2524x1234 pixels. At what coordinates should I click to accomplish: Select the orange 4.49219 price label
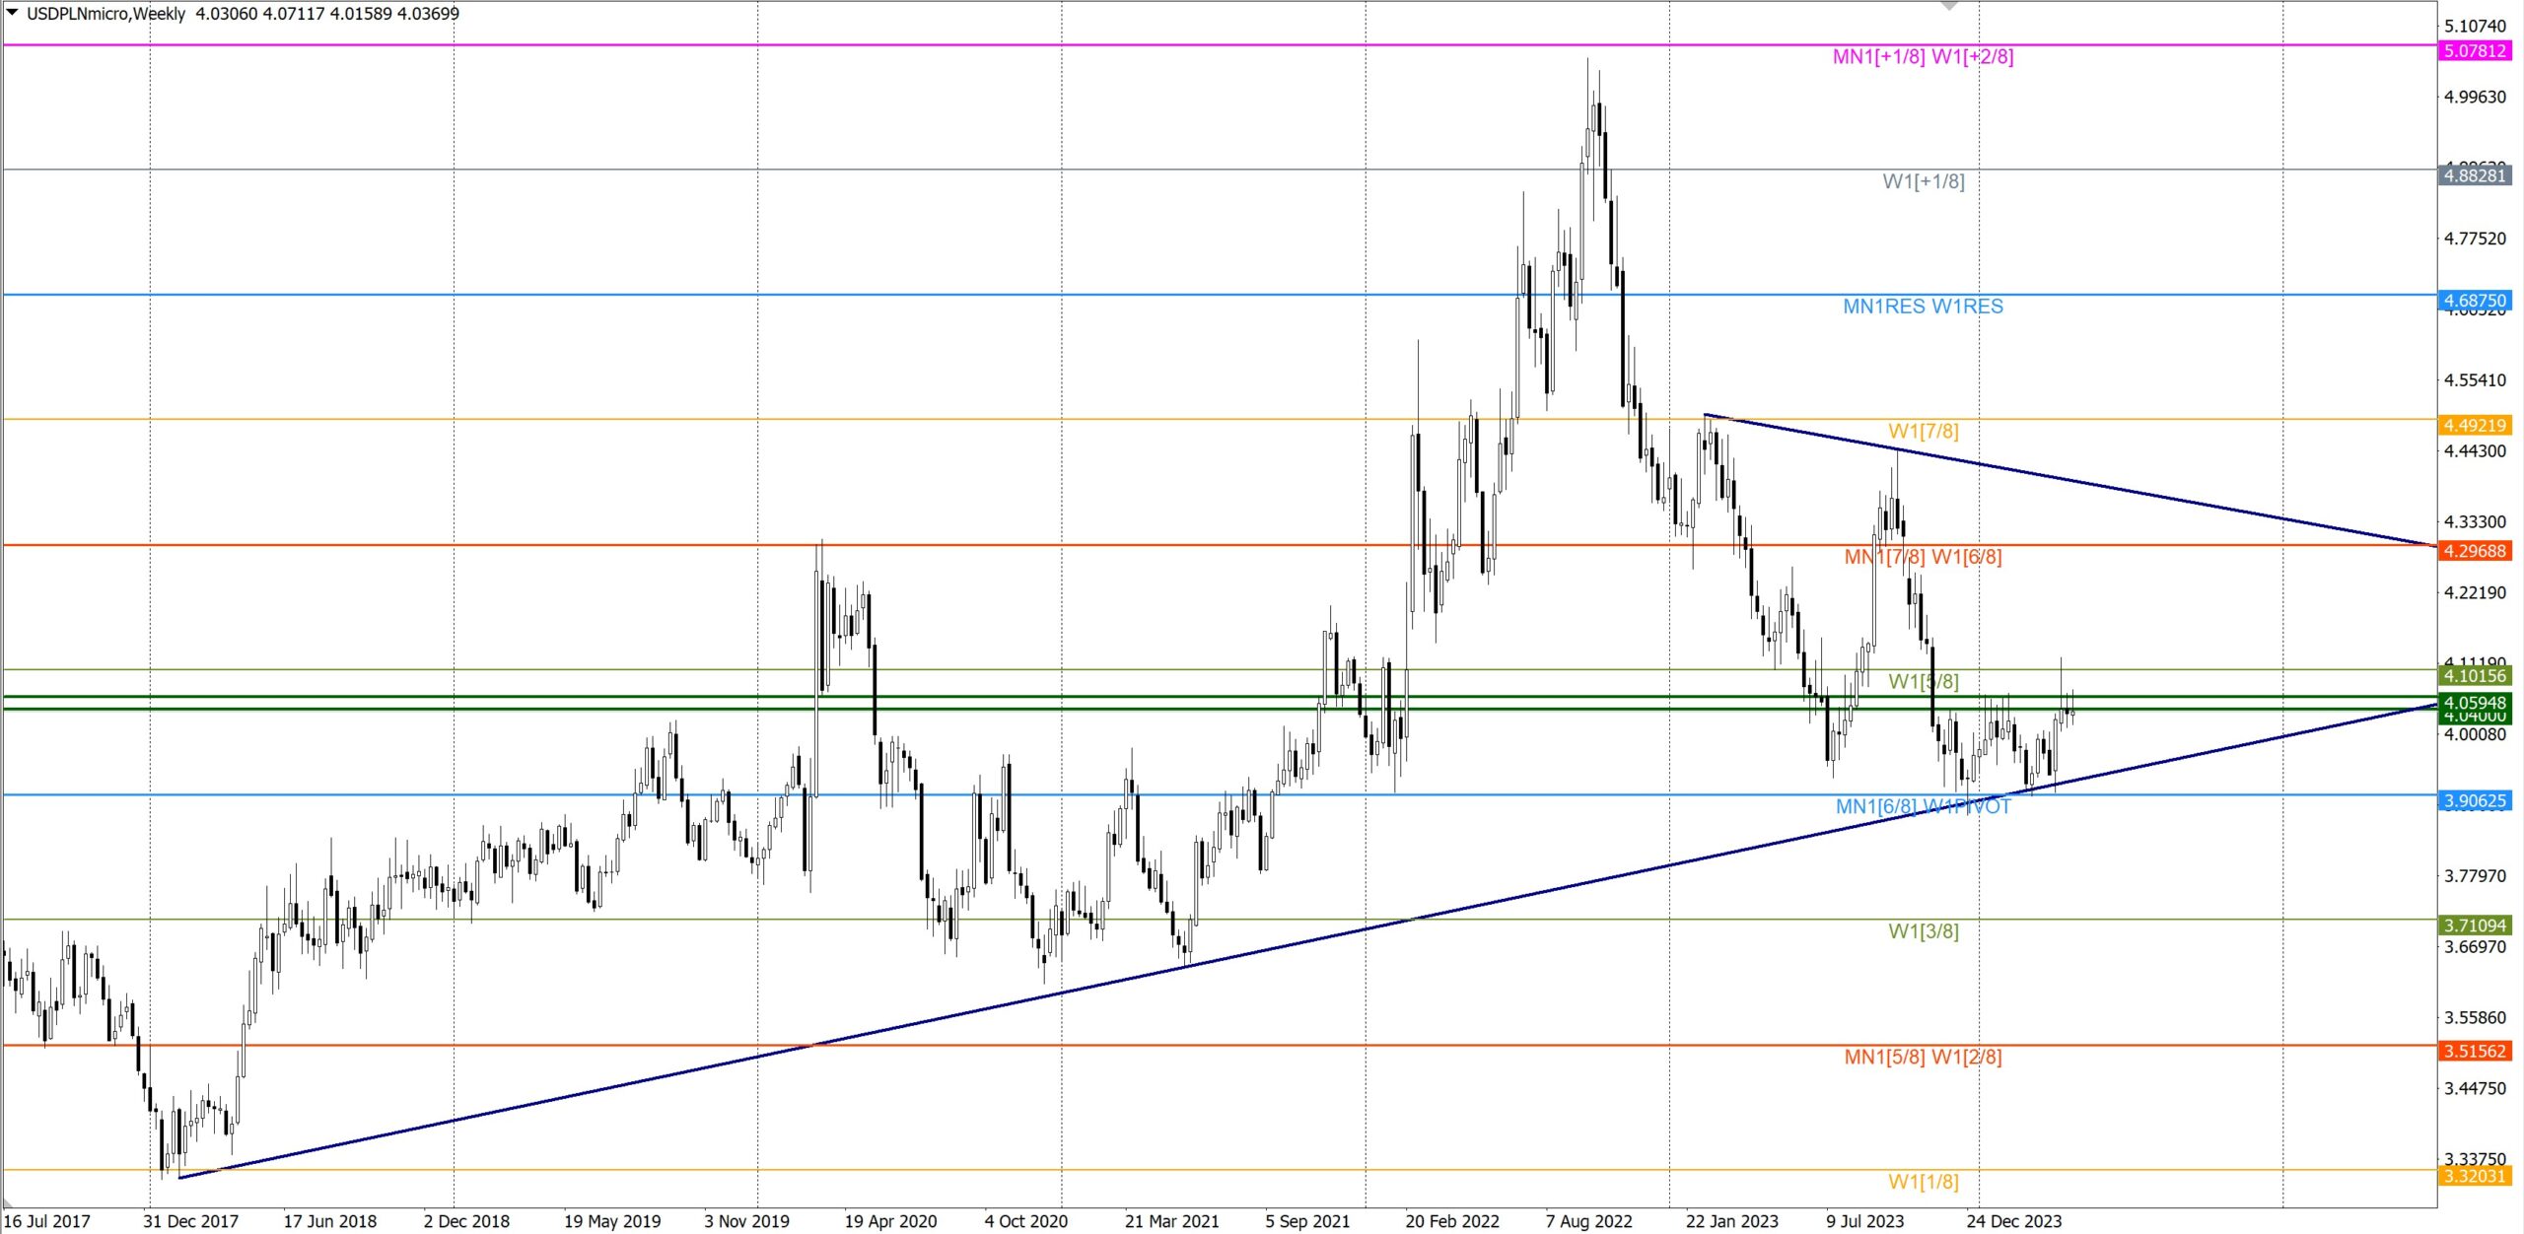[2475, 426]
